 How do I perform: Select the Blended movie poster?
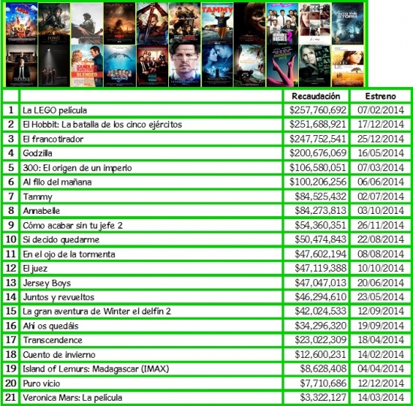pos(87,66)
